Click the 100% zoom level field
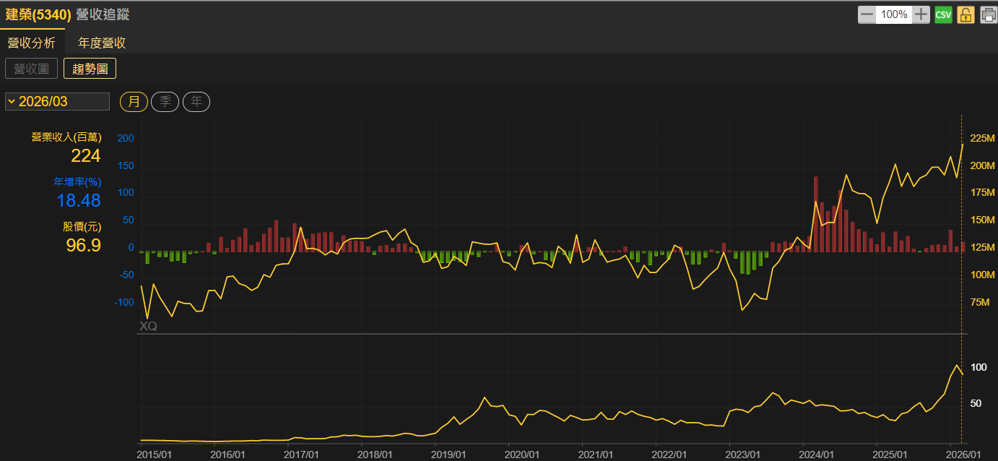Screen dimensions: 998x461 click(x=894, y=14)
